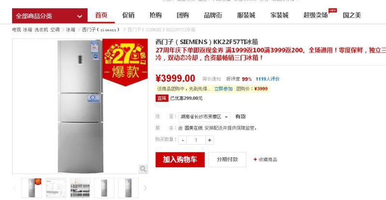Click the 立即参加 group-buy link
386x200 pixels.
point(223,89)
